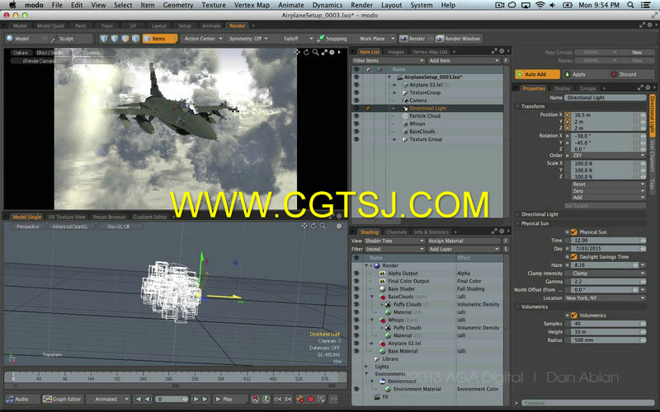The width and height of the screenshot is (660, 412).
Task: Open Add Item dropdown
Action: click(x=464, y=60)
